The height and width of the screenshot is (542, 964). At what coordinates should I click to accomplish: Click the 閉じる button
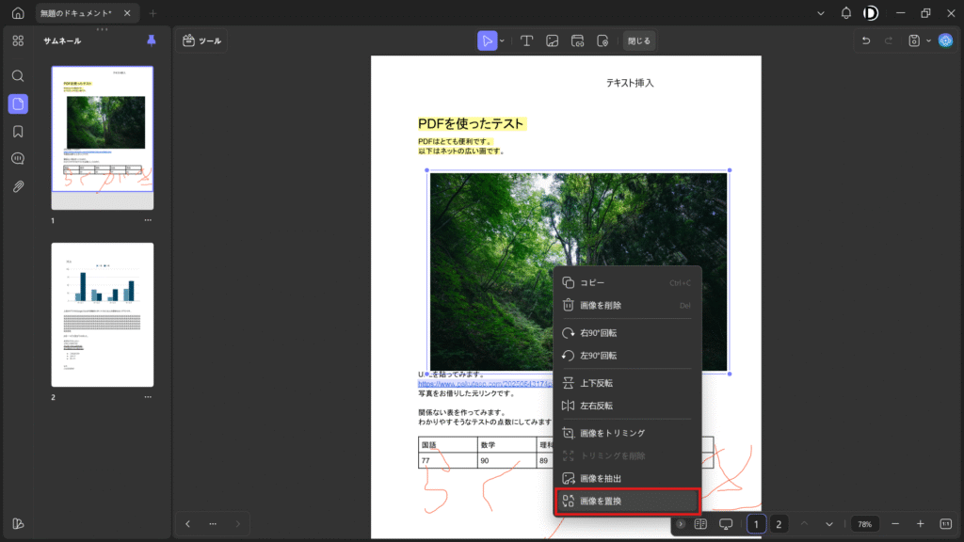(638, 40)
